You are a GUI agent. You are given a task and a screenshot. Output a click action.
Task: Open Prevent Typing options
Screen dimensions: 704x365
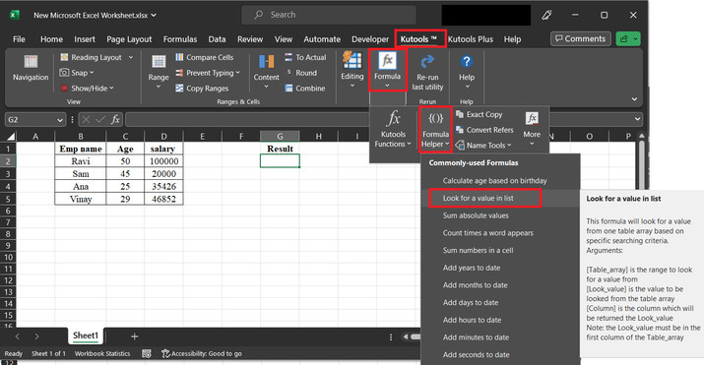208,73
